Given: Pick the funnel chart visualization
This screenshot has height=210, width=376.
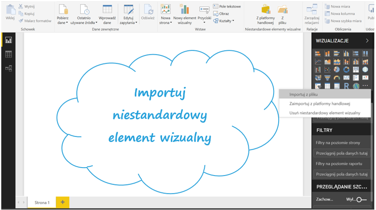Looking at the screenshot, I should (327, 78).
